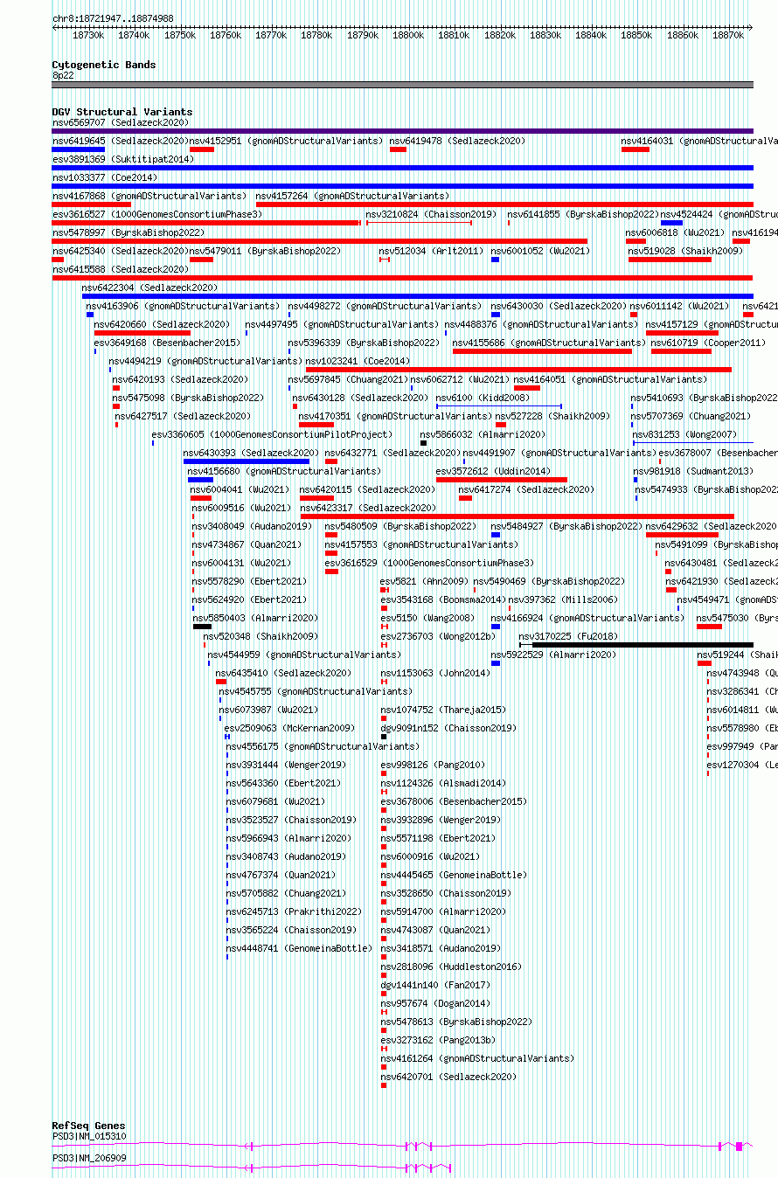Click variant nsv6422304 (Sedlazeck2020) label
This screenshot has width=778, height=1178.
[149, 288]
